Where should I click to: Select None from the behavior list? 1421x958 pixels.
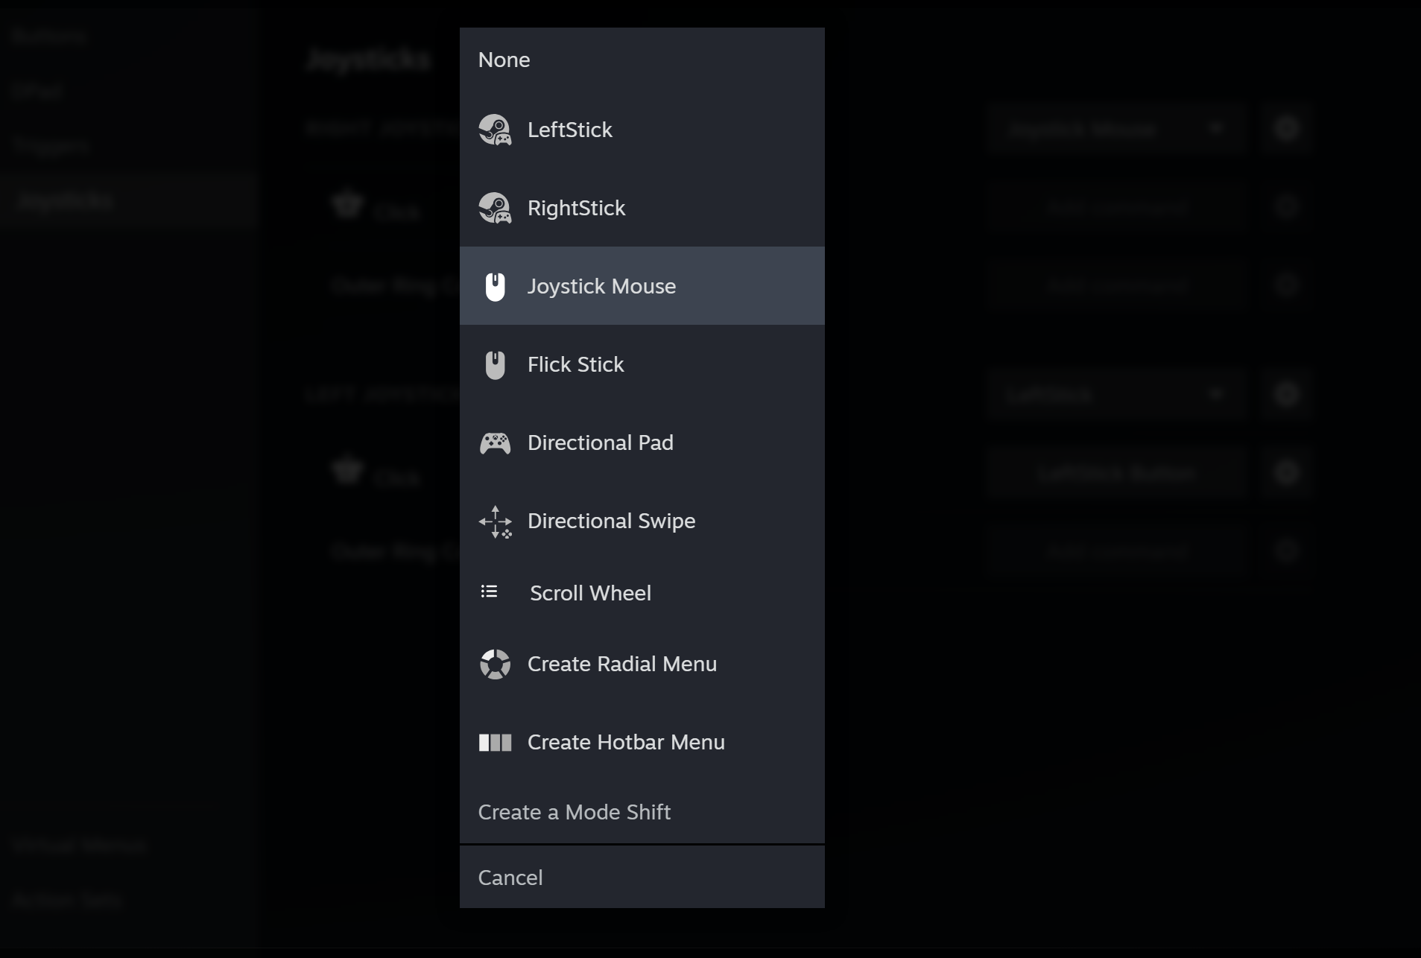504,60
